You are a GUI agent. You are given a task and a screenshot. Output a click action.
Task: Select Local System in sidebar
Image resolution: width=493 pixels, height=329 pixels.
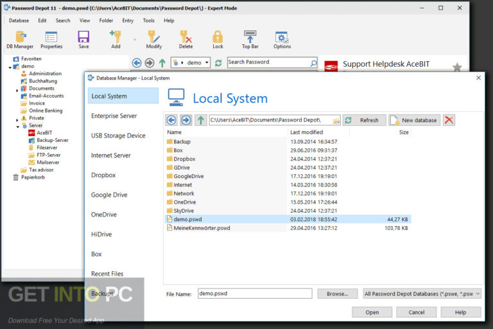point(123,96)
